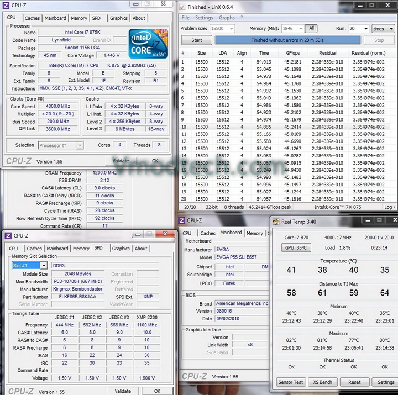Click the Core Speed 4000.0 MHz field
This screenshot has height=395, width=398.
click(x=58, y=106)
